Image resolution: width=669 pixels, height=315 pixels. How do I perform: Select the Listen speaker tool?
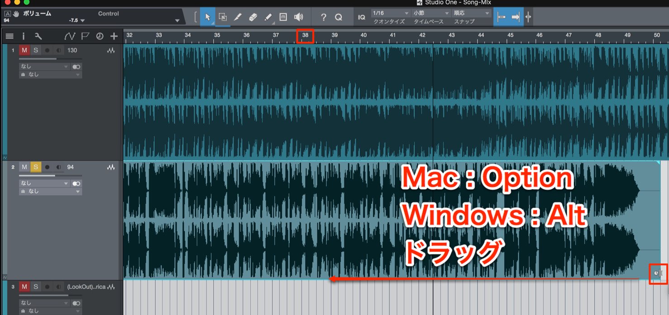298,17
